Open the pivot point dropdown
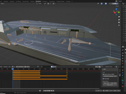The height and width of the screenshot is (94, 126). 45,4
